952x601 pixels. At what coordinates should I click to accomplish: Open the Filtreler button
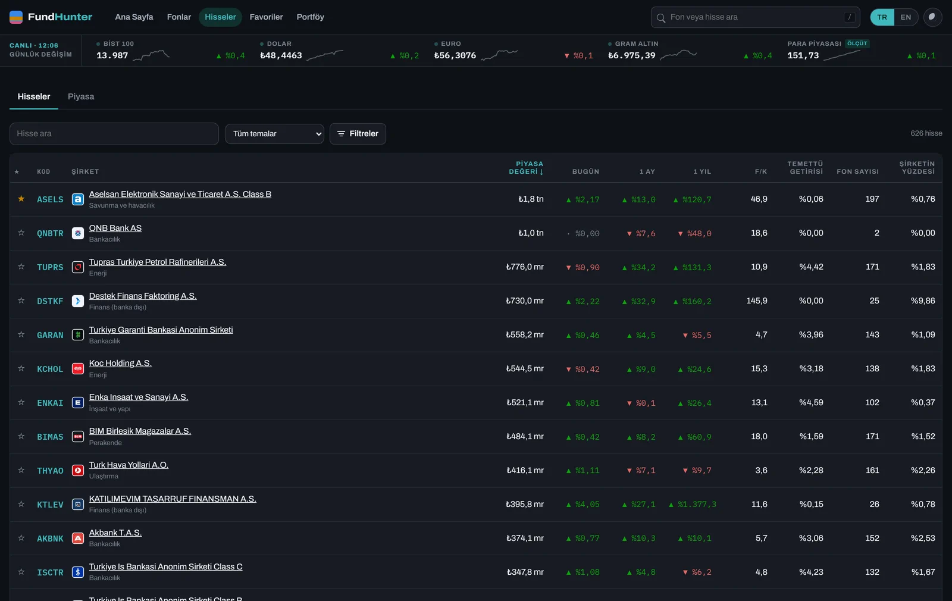coord(358,134)
